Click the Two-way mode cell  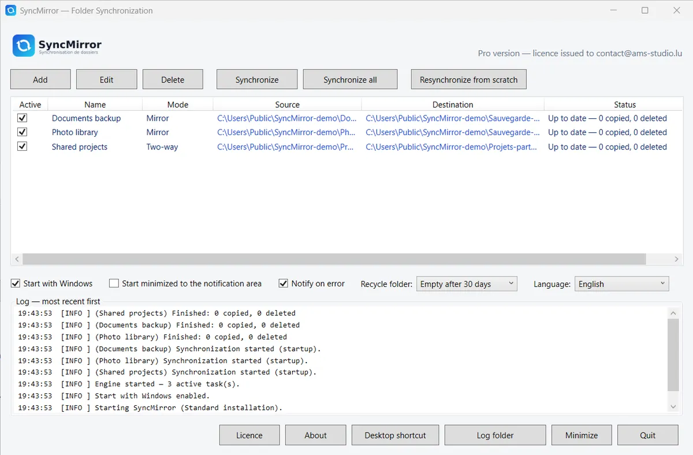(x=162, y=147)
